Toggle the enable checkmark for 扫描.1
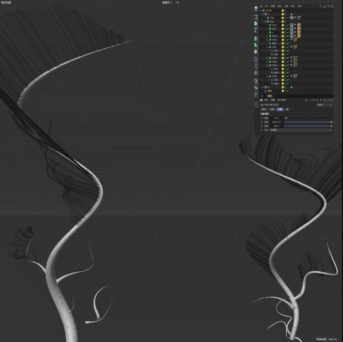The width and height of the screenshot is (343, 342). click(288, 40)
